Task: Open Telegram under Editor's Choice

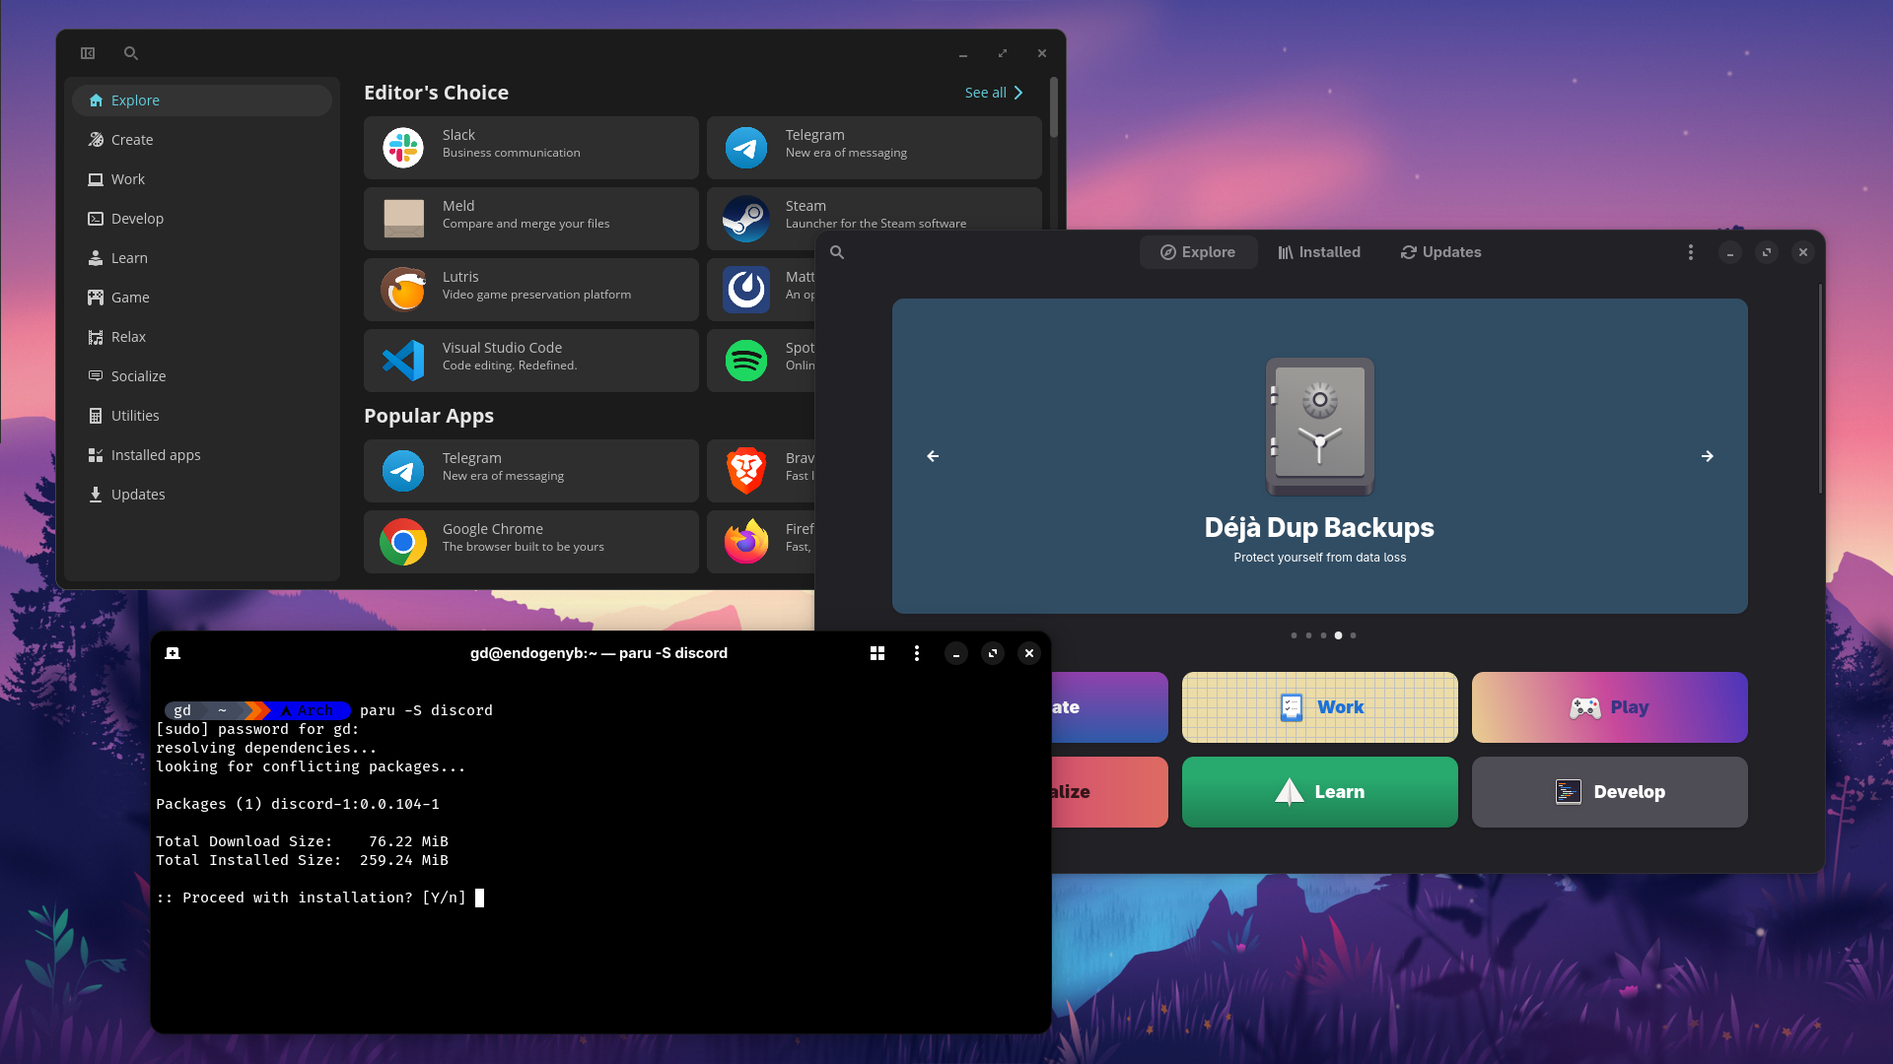Action: point(875,148)
